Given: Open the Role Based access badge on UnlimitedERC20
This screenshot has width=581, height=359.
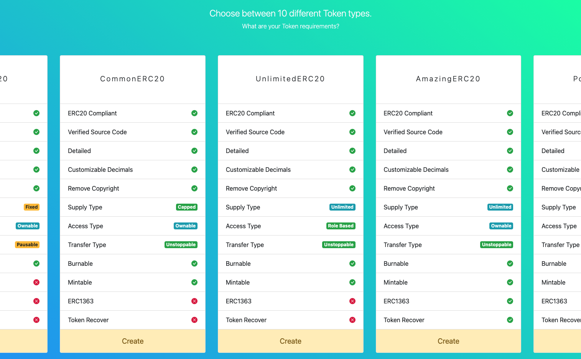Looking at the screenshot, I should coord(341,226).
